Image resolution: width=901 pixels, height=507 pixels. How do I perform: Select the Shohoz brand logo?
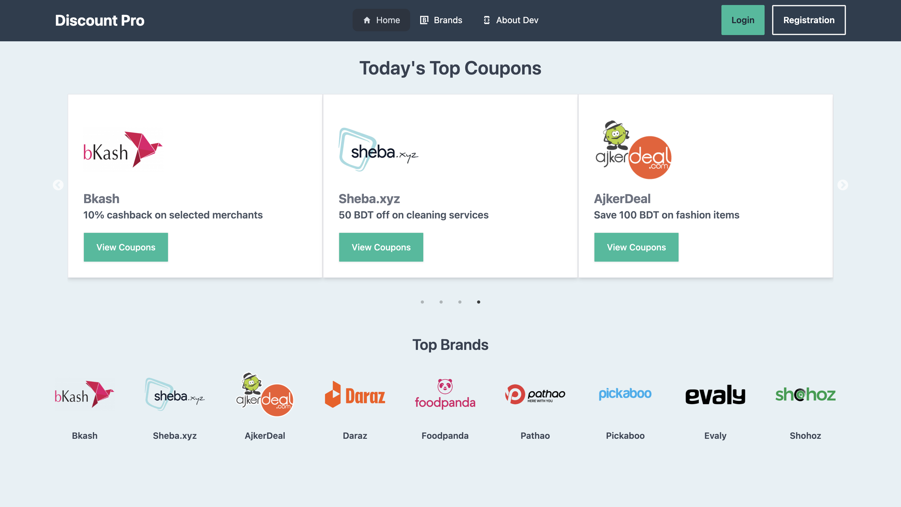point(805,395)
